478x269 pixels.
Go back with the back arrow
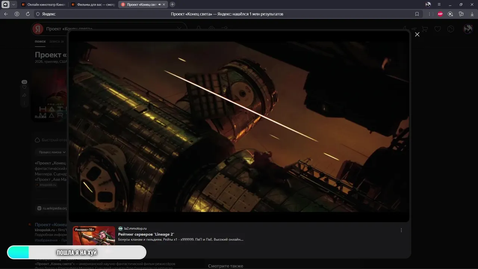pyautogui.click(x=6, y=14)
